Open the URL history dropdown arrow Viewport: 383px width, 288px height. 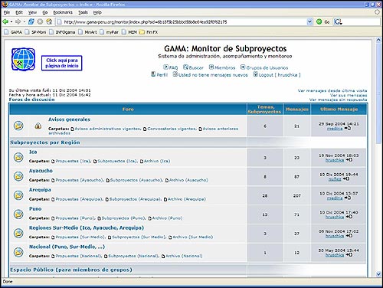[309, 21]
